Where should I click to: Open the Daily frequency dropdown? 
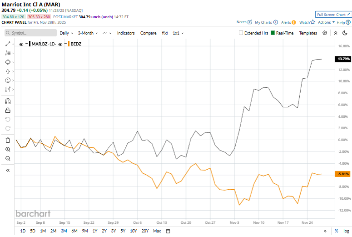66,33
